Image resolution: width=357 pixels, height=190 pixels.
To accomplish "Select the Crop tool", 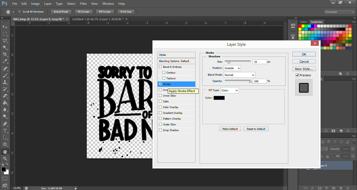I will 5,54.
